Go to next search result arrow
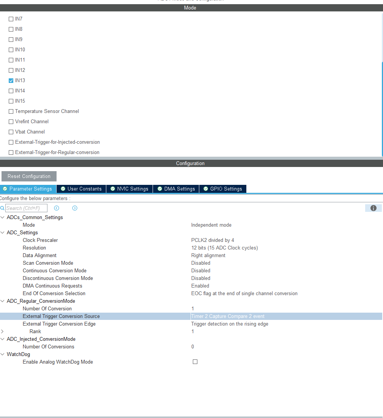 pyautogui.click(x=75, y=208)
